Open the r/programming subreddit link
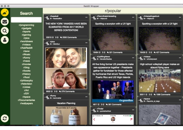The height and width of the screenshot is (130, 183). click(26, 25)
